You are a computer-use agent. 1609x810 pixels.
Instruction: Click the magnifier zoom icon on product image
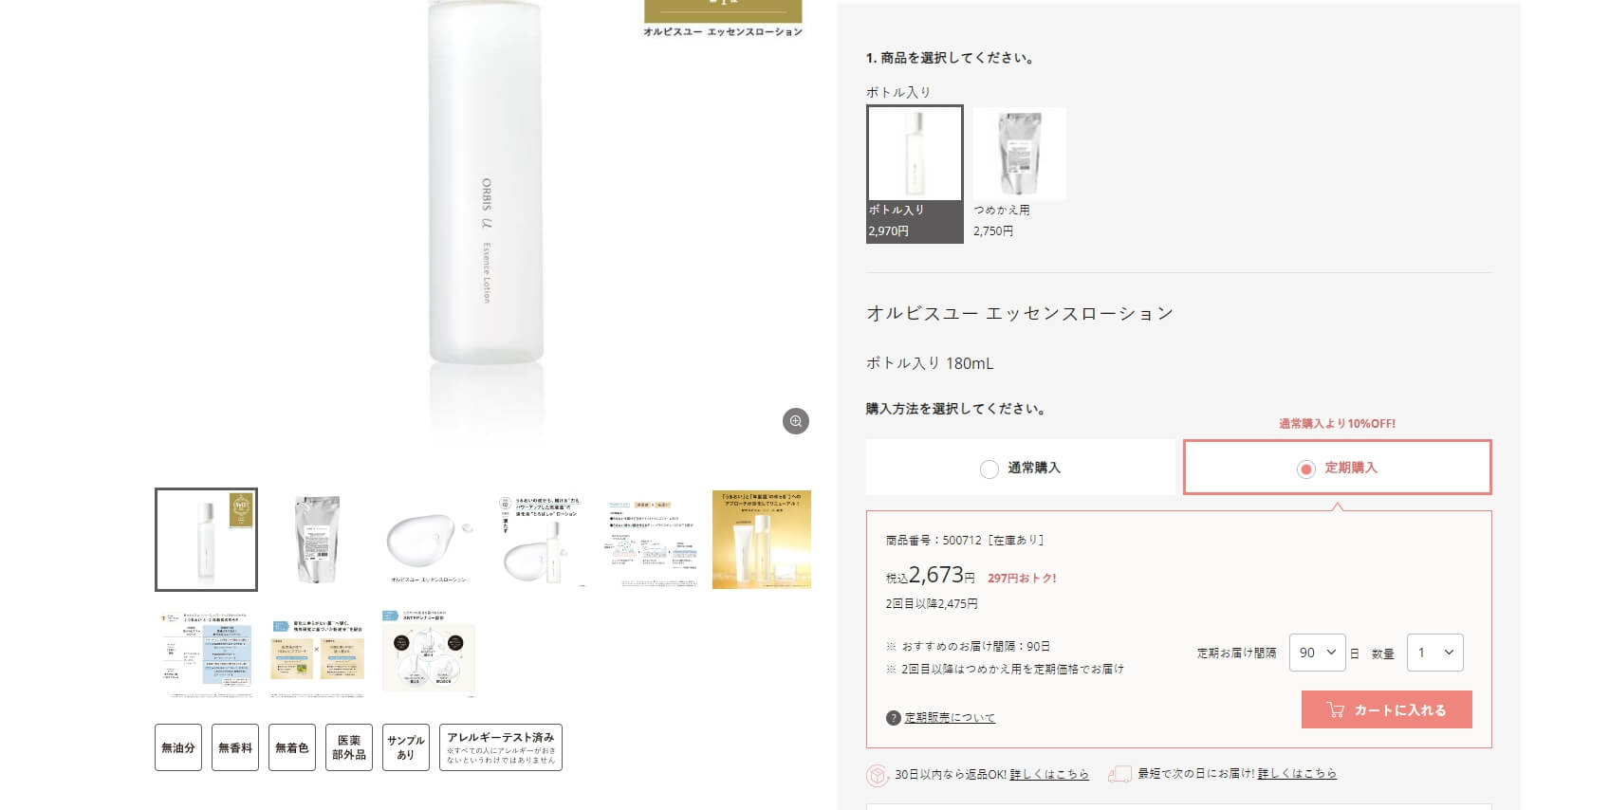tap(795, 421)
